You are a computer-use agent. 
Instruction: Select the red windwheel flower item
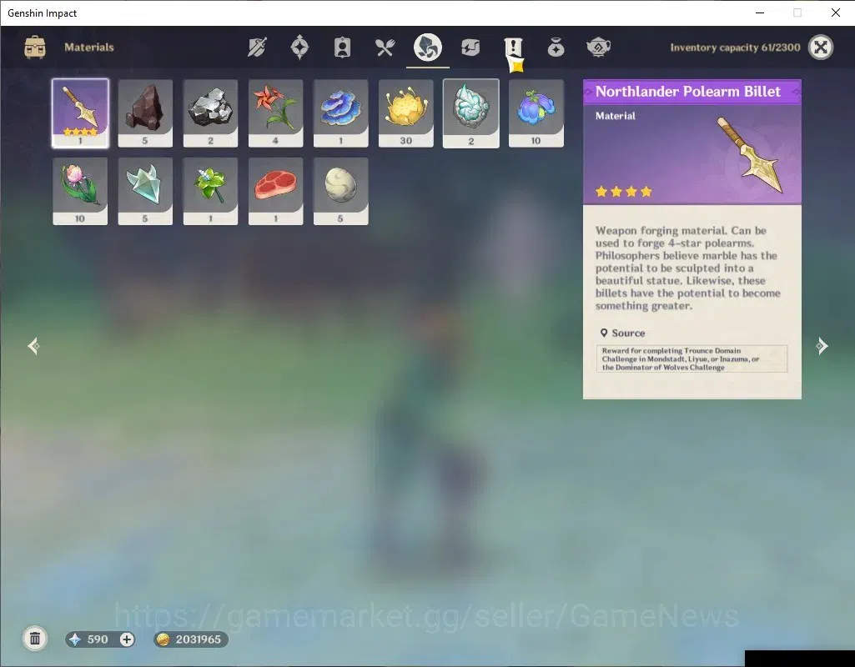tap(275, 113)
